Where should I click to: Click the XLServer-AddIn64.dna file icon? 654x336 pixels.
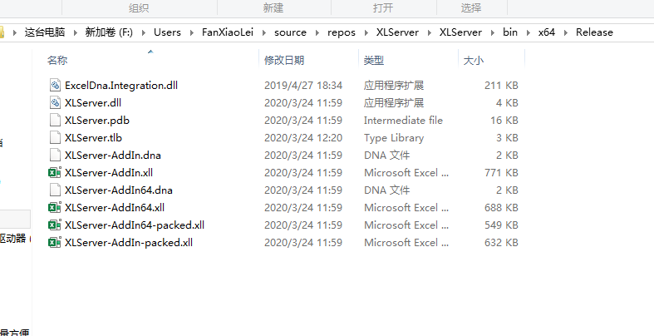55,190
